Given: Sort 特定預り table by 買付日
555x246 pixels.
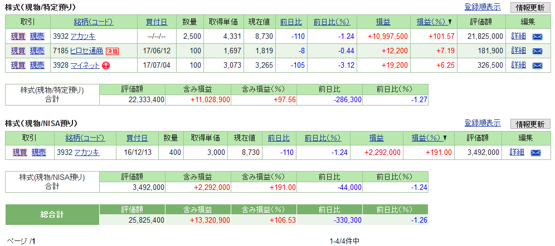Looking at the screenshot, I should click(x=157, y=22).
